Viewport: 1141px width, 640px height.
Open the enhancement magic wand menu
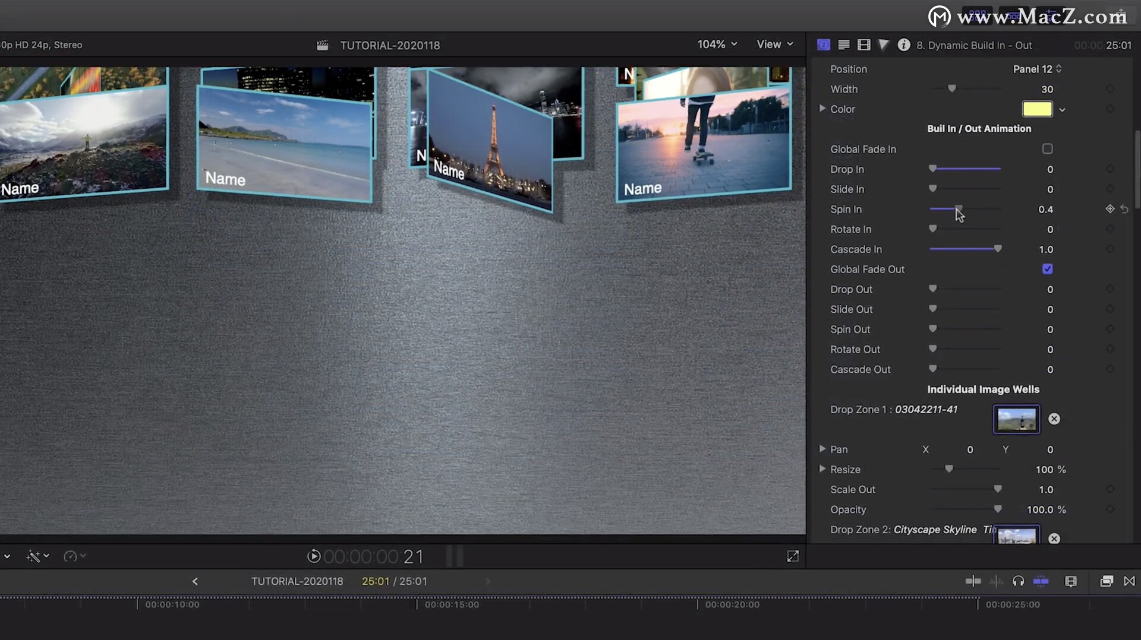coord(37,556)
